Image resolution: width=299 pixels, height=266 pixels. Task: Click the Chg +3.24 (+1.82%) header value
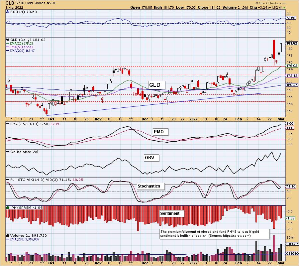(x=266, y=7)
